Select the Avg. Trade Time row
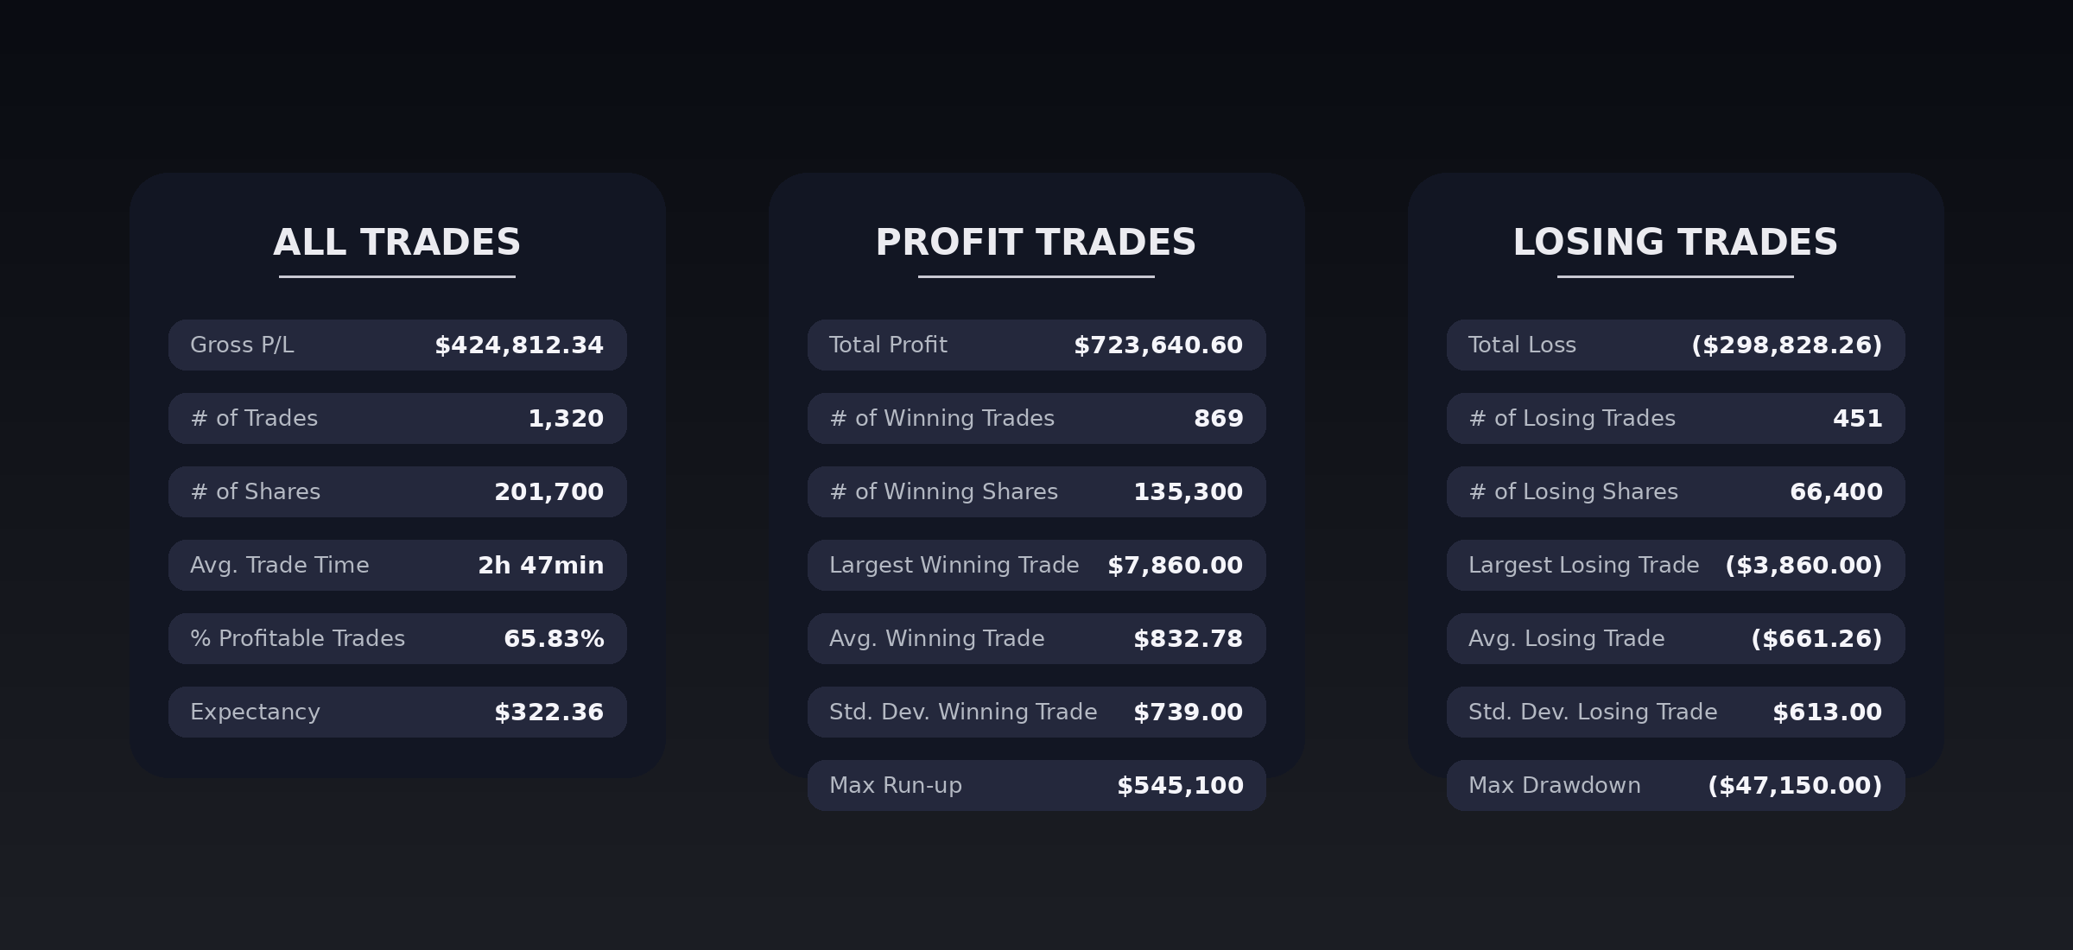This screenshot has height=950, width=2073. [397, 566]
